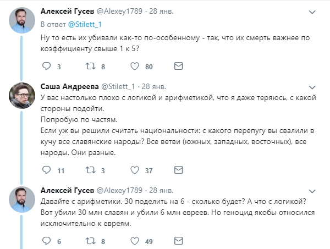Retweet Саша Андреева's tweet
Image resolution: width=330 pixels, height=249 pixels.
tap(89, 170)
